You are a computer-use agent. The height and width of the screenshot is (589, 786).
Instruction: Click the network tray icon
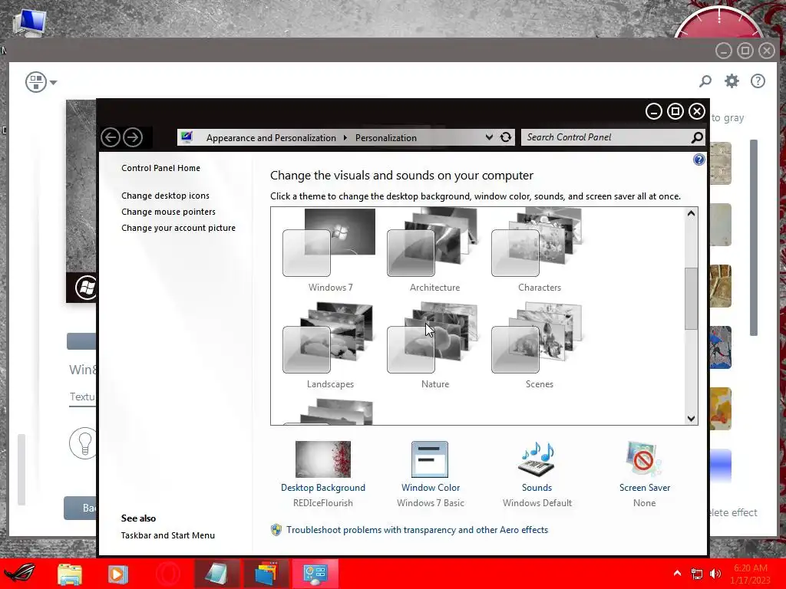(x=697, y=574)
